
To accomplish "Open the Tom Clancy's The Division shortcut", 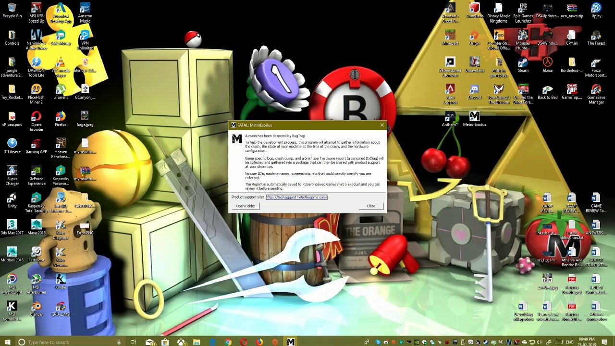I will pos(499,94).
